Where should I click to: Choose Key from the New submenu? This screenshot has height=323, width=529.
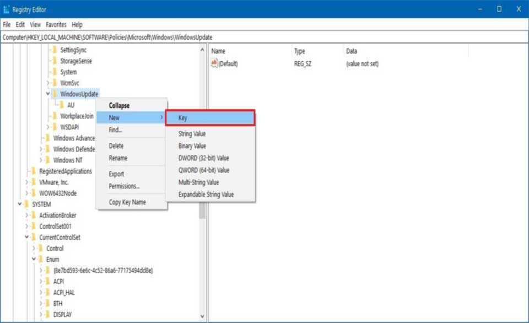(210, 118)
